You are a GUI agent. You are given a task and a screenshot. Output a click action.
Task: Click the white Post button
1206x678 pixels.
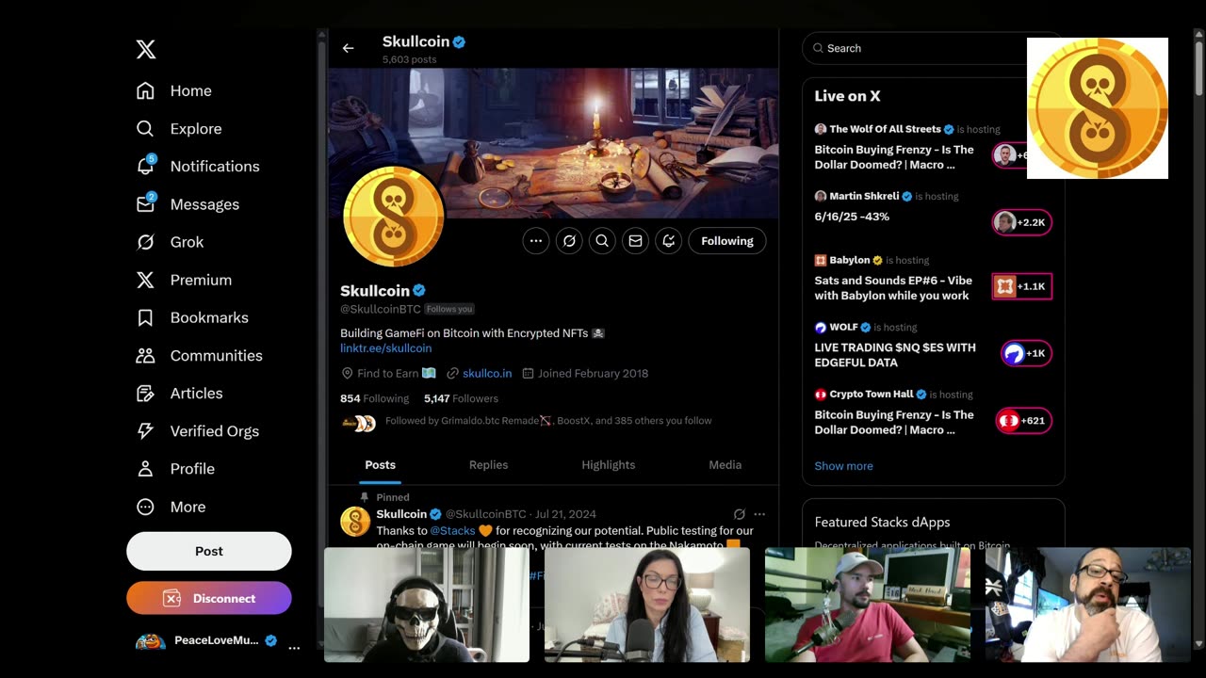pyautogui.click(x=209, y=551)
